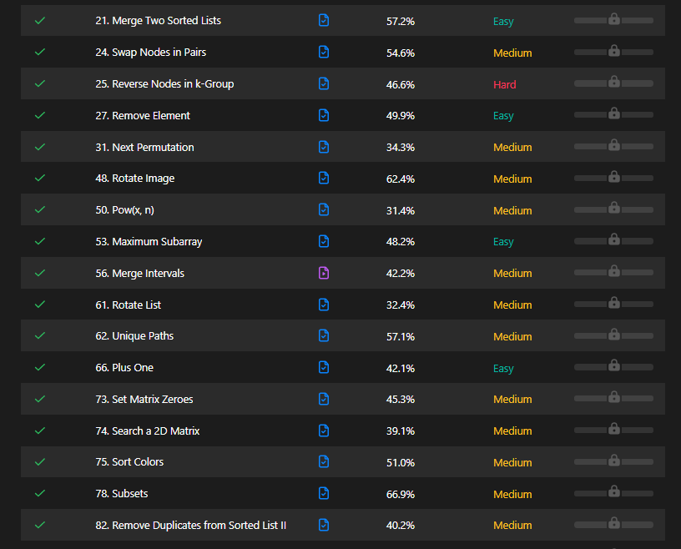The height and width of the screenshot is (549, 681).
Task: Open problem 25. Reverse Nodes in k-Group
Action: point(164,83)
